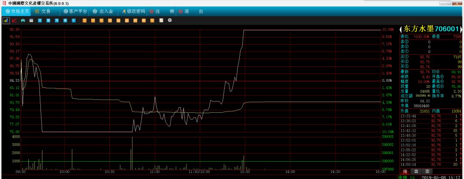Open the 出入金 deposit withdrawal menu
This screenshot has width=464, height=179.
click(103, 11)
